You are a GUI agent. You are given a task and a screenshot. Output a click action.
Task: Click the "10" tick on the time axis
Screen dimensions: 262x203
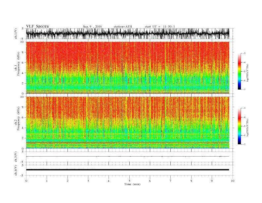pyautogui.click(x=233, y=181)
